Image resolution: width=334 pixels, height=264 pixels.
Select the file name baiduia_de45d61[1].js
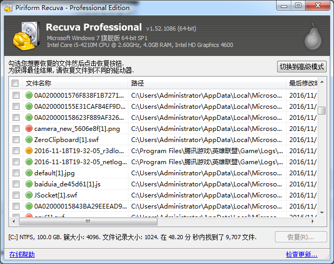click(67, 184)
